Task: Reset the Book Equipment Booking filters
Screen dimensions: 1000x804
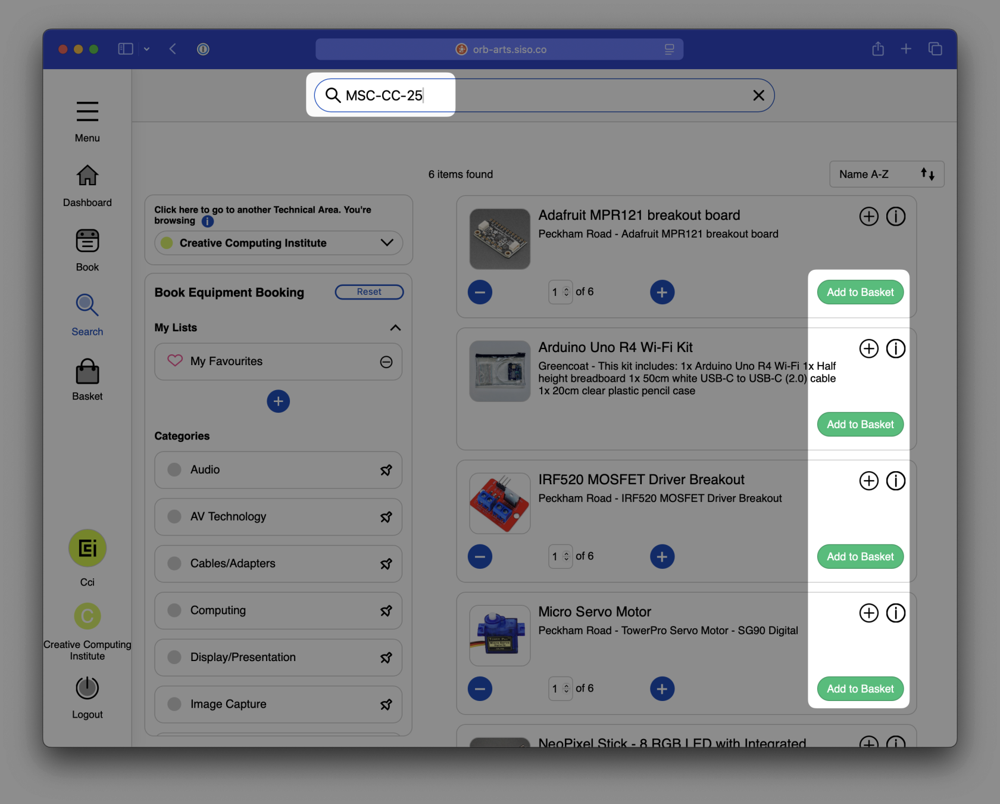Action: pos(369,292)
